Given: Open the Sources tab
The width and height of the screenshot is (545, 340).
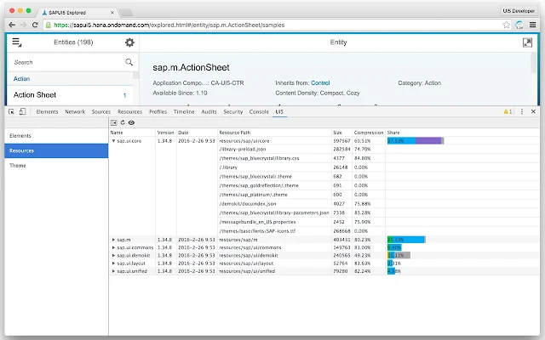Looking at the screenshot, I should [x=101, y=111].
